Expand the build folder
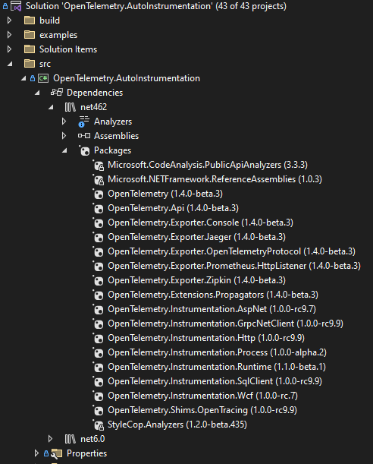This screenshot has height=464, width=373. (x=9, y=21)
